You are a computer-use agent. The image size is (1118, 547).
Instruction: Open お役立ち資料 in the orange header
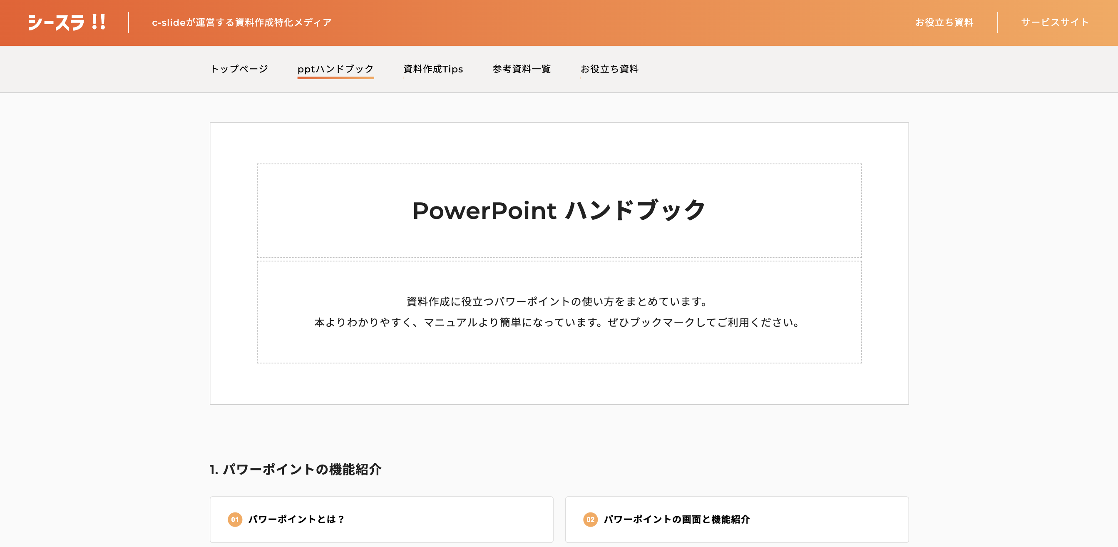[944, 22]
